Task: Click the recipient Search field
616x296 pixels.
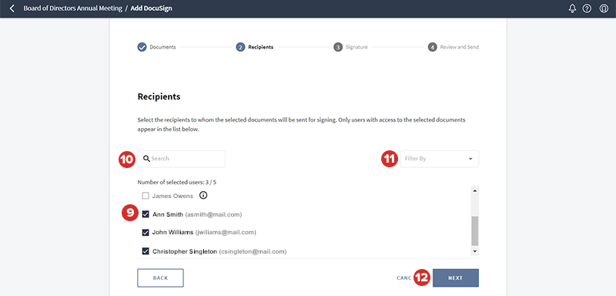Action: coord(182,159)
